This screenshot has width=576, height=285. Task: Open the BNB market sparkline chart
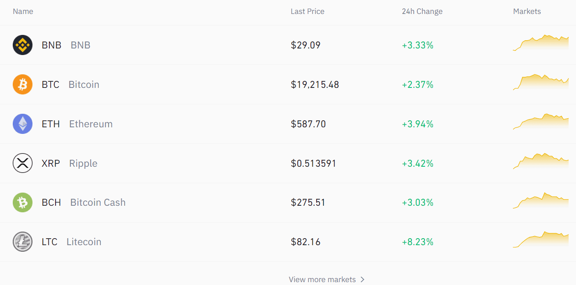tap(541, 43)
